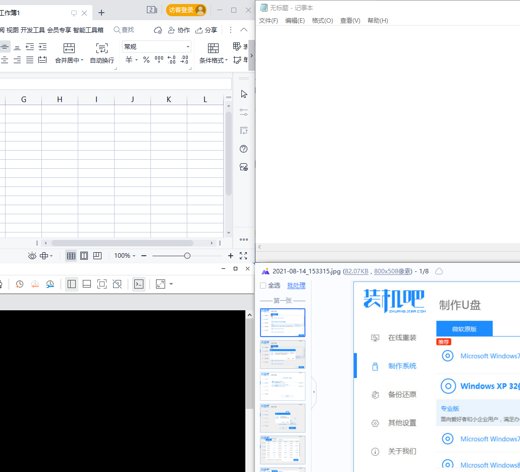Collapse the thumbnail panel with the arrow handle

[314, 392]
